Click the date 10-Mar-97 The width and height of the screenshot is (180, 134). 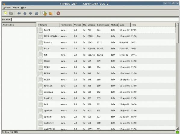coord(124,30)
